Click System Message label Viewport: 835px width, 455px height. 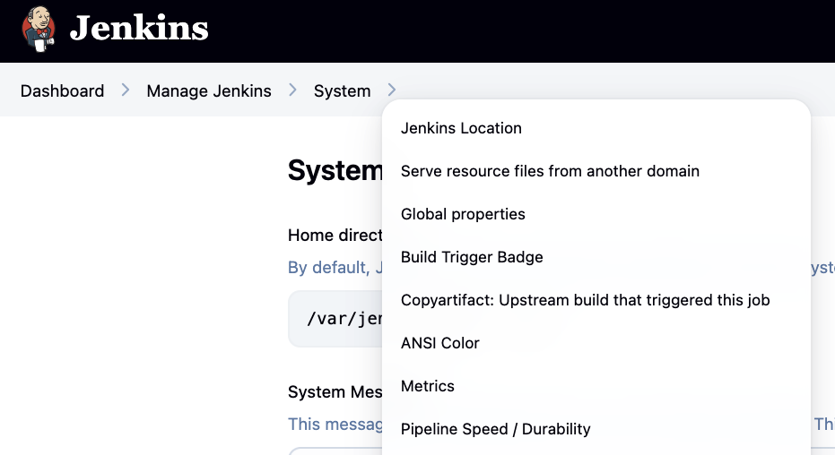click(x=335, y=391)
